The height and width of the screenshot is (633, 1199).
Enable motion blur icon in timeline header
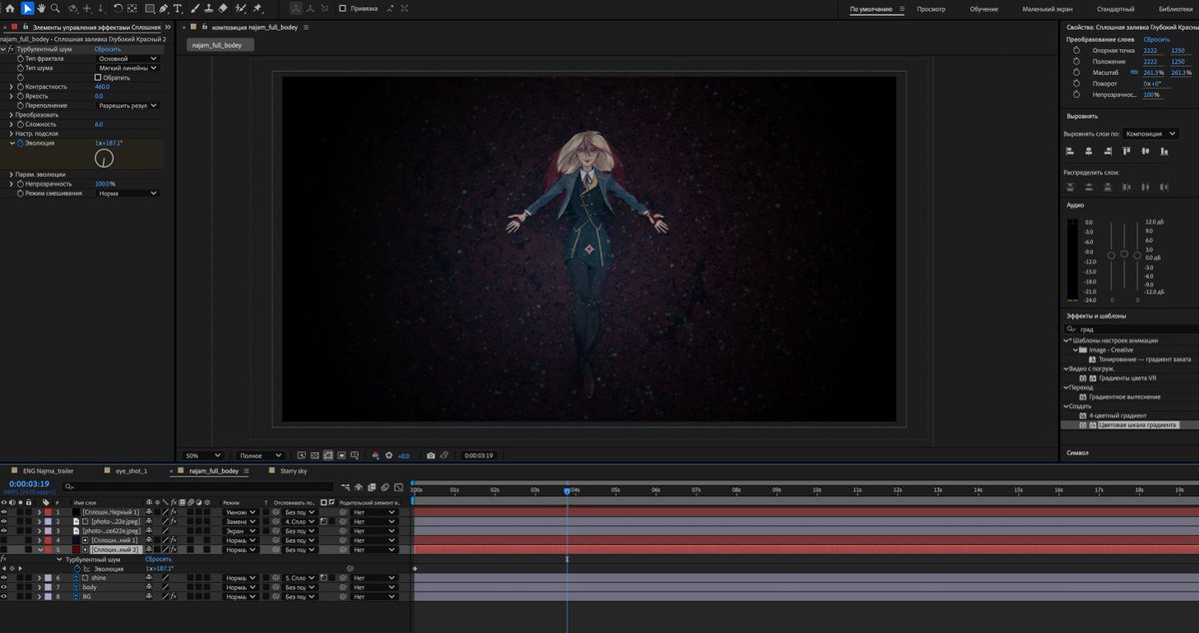click(385, 486)
